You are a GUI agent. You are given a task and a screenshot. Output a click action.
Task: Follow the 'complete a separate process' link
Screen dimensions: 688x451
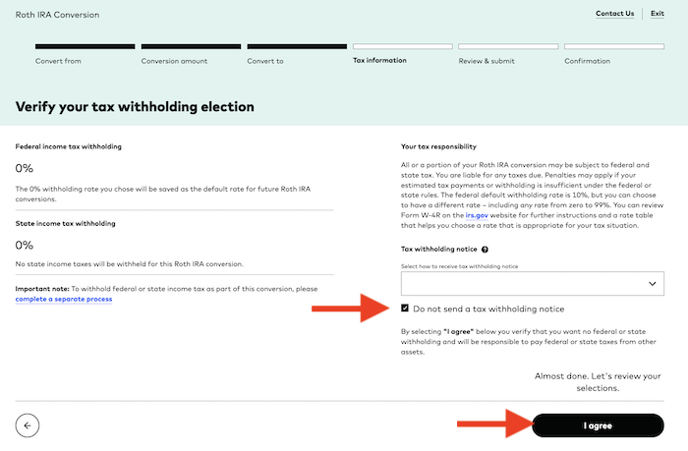(x=64, y=299)
